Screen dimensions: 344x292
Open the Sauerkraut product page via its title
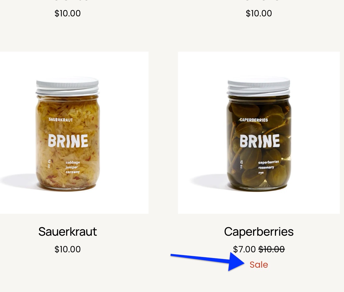(68, 231)
